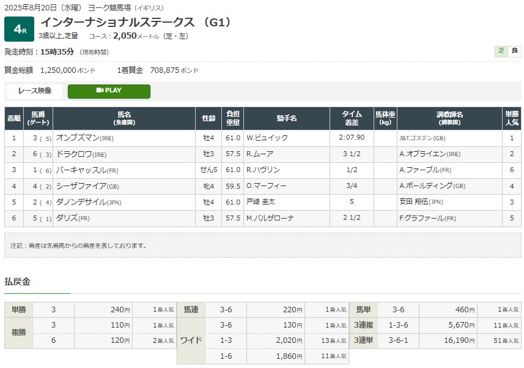
Task: Play the race video with the PLAY button
Action: click(109, 91)
